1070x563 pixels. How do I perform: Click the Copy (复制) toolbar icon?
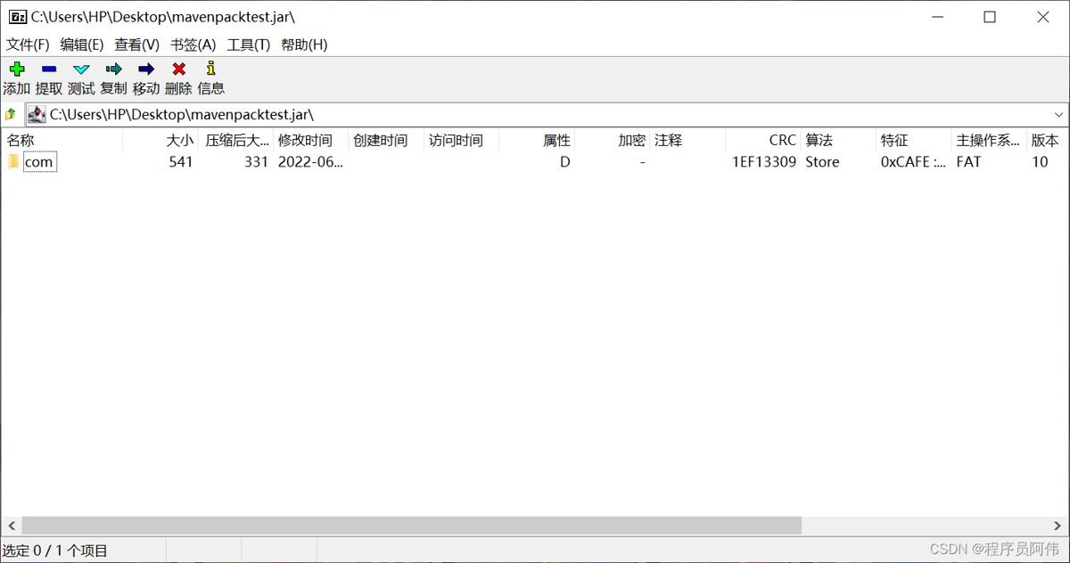[113, 69]
